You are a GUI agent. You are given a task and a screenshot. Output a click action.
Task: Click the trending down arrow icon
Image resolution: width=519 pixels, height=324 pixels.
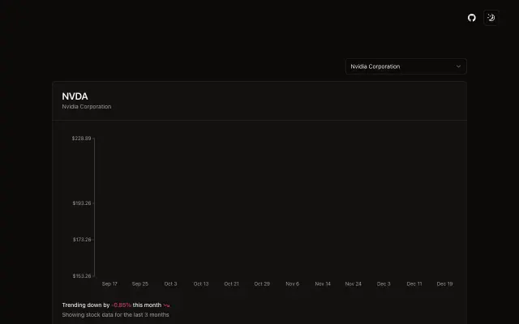tap(166, 305)
